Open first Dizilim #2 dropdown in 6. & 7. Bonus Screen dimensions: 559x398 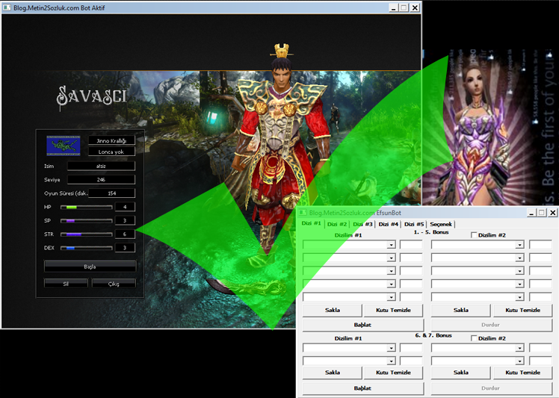(x=519, y=348)
